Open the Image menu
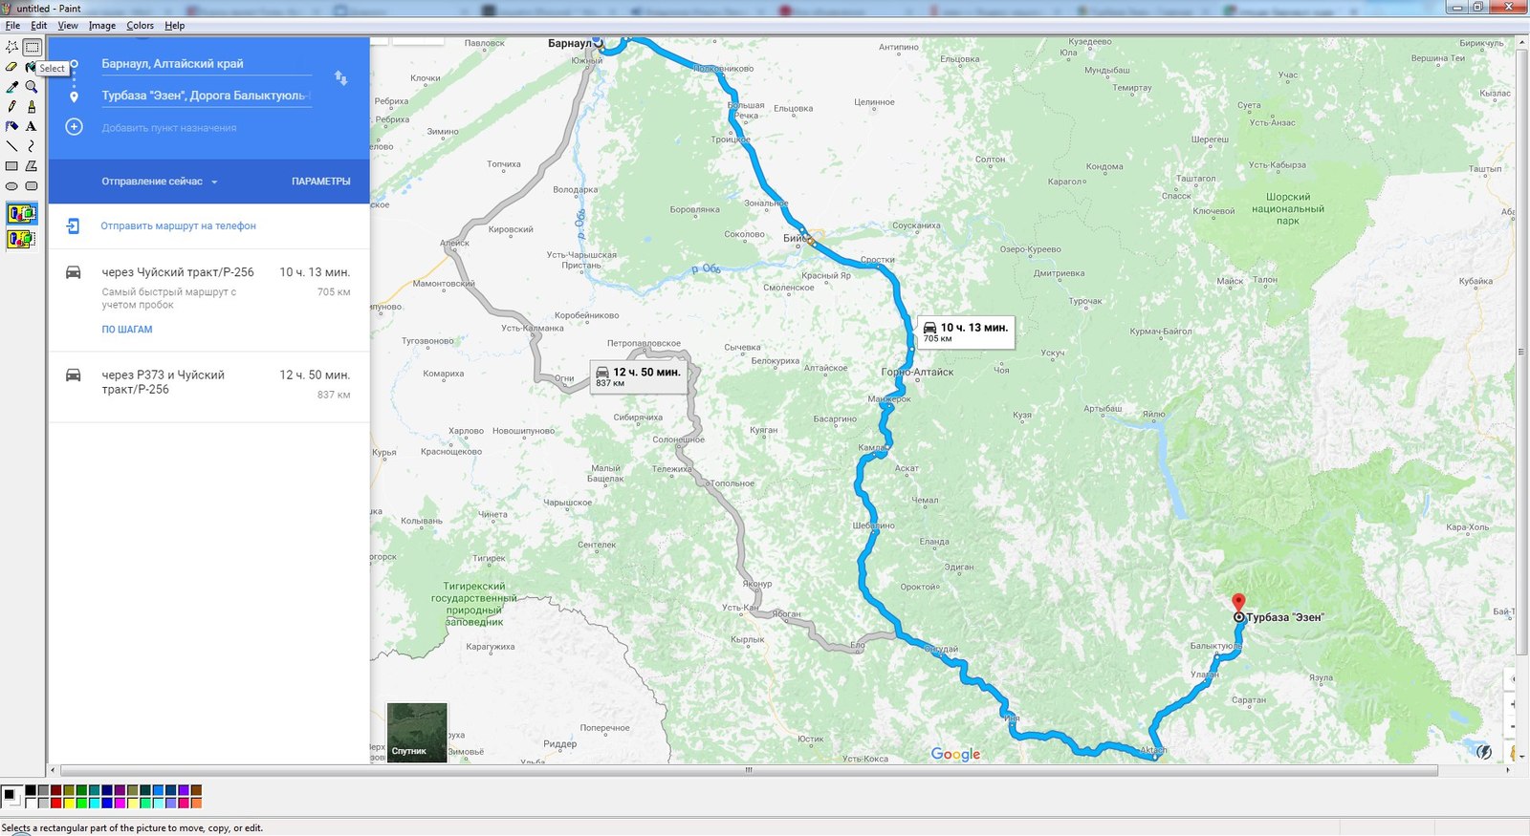1530x836 pixels. pyautogui.click(x=102, y=26)
